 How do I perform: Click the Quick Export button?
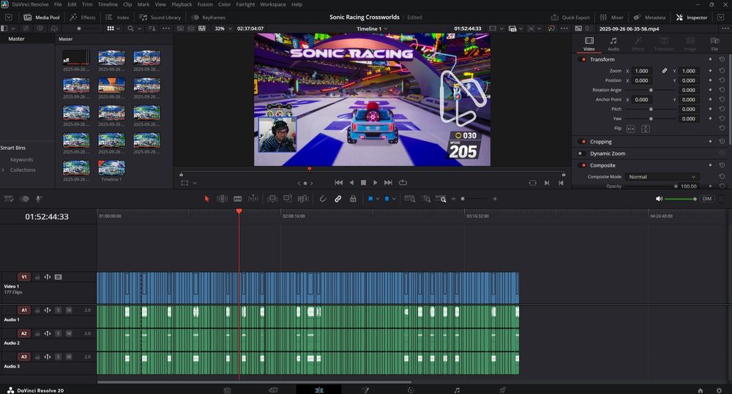point(570,17)
